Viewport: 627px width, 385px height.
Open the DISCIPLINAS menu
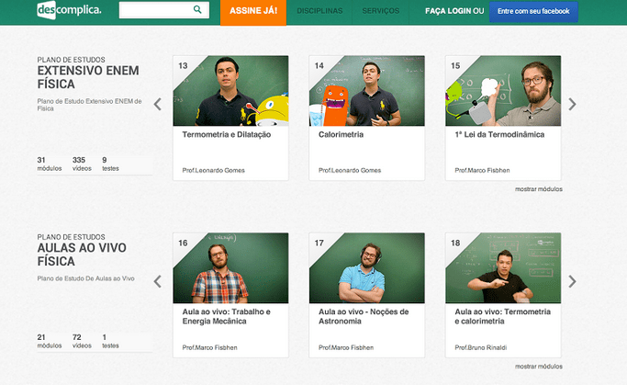coord(319,11)
